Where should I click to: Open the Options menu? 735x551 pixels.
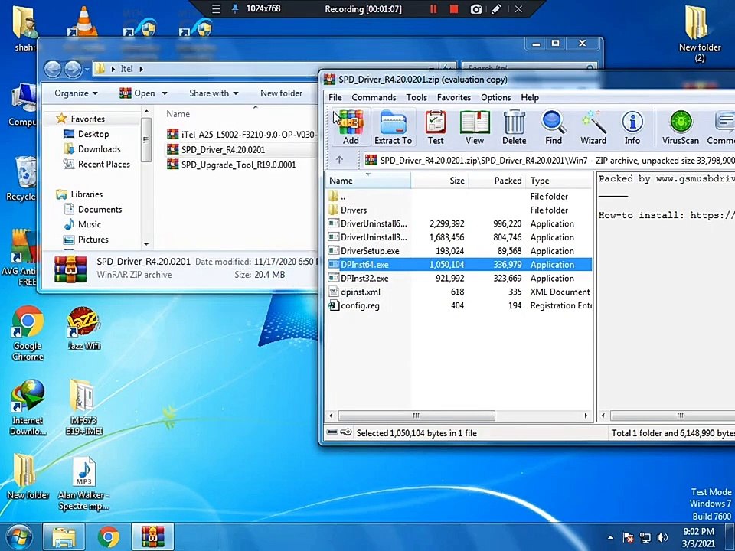(495, 97)
